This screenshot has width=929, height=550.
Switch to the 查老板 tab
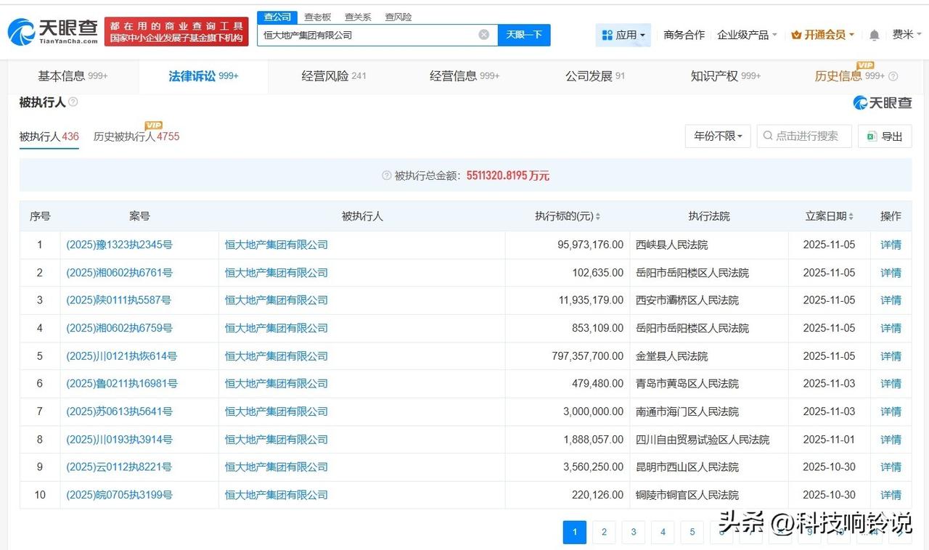(317, 17)
